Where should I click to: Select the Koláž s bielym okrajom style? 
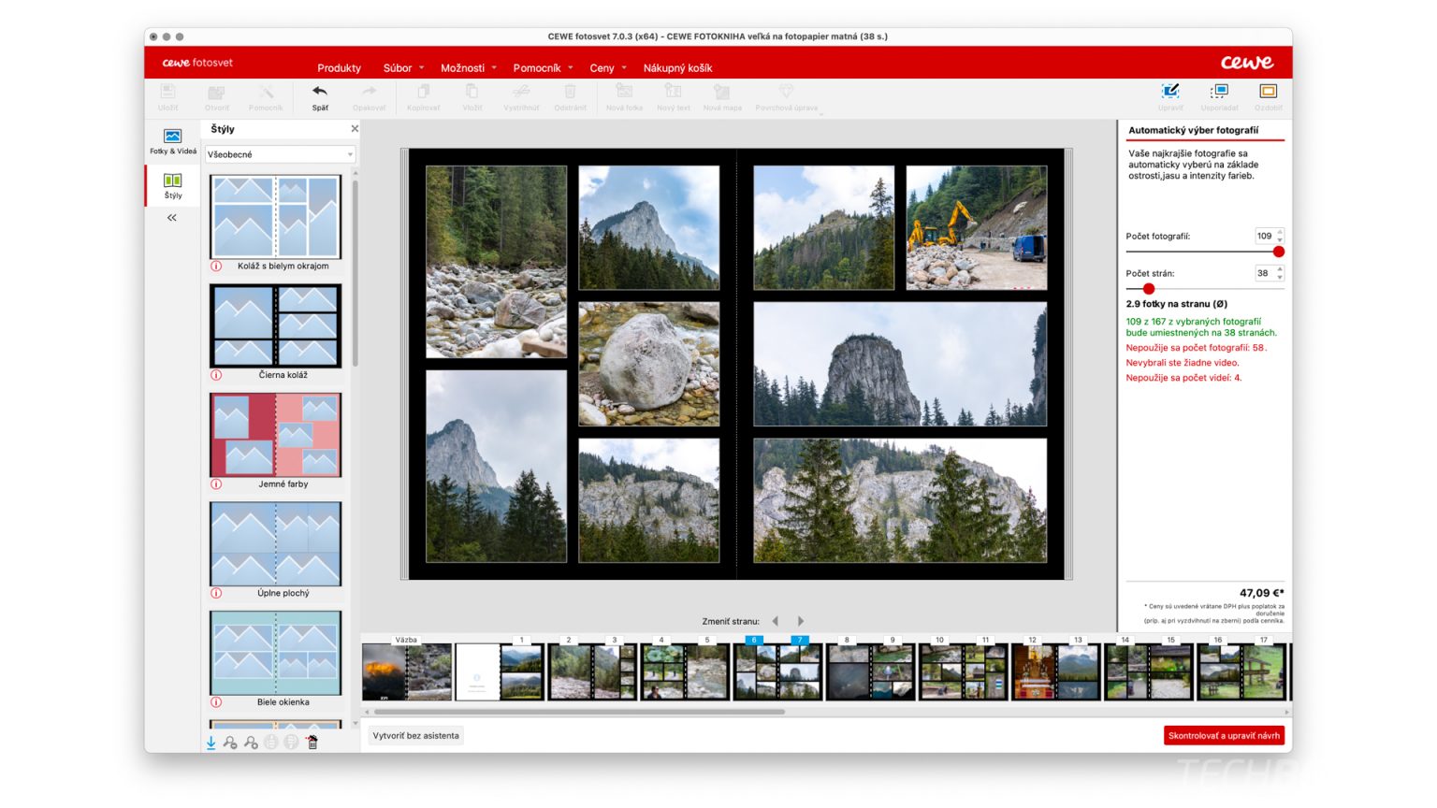click(x=275, y=217)
